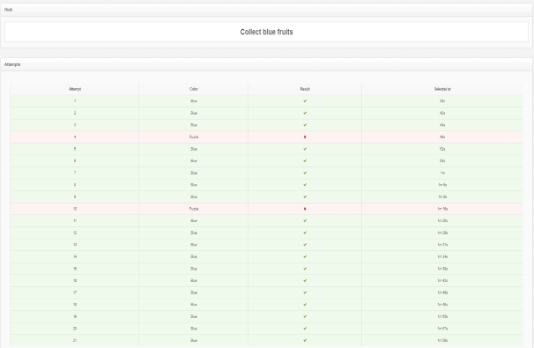This screenshot has width=534, height=348.
Task: Click the Selected at time for attempt 1
Action: (442, 101)
